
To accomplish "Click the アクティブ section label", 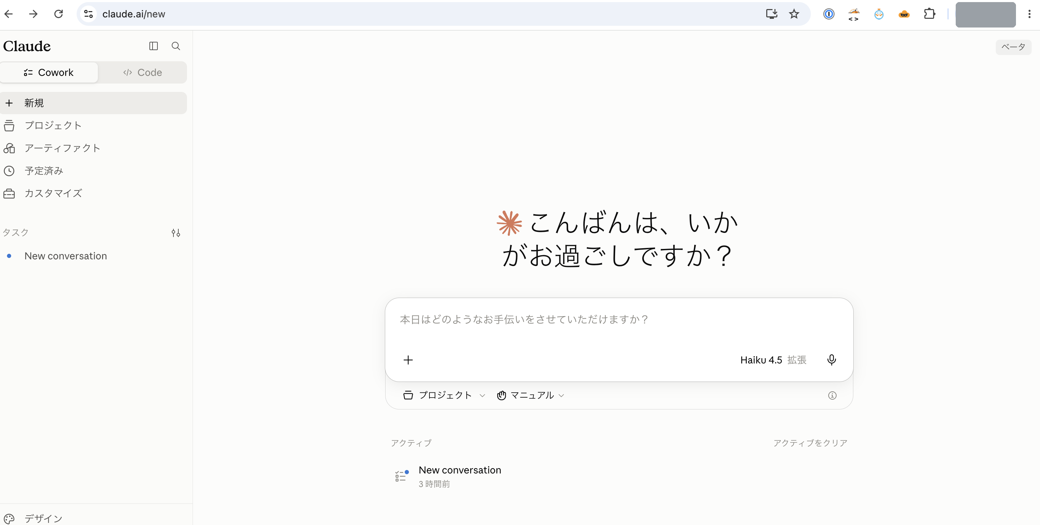I will coord(411,443).
